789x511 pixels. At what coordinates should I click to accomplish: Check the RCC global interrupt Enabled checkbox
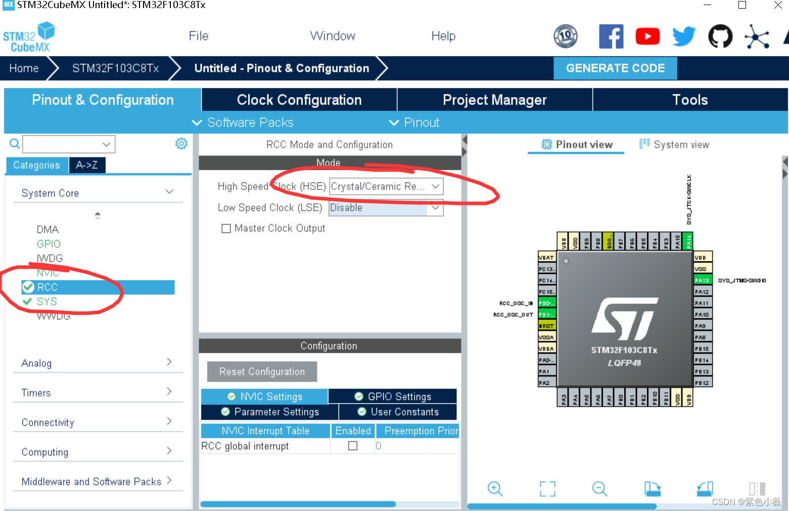click(352, 446)
